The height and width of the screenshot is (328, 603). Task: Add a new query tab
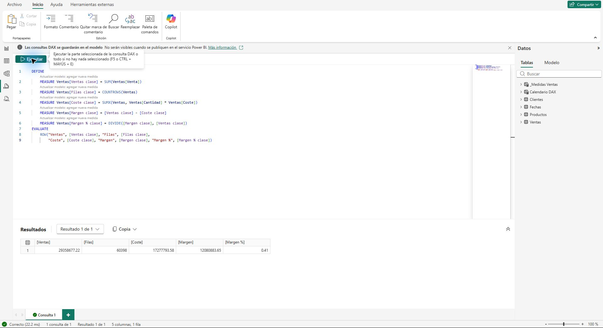coord(68,315)
